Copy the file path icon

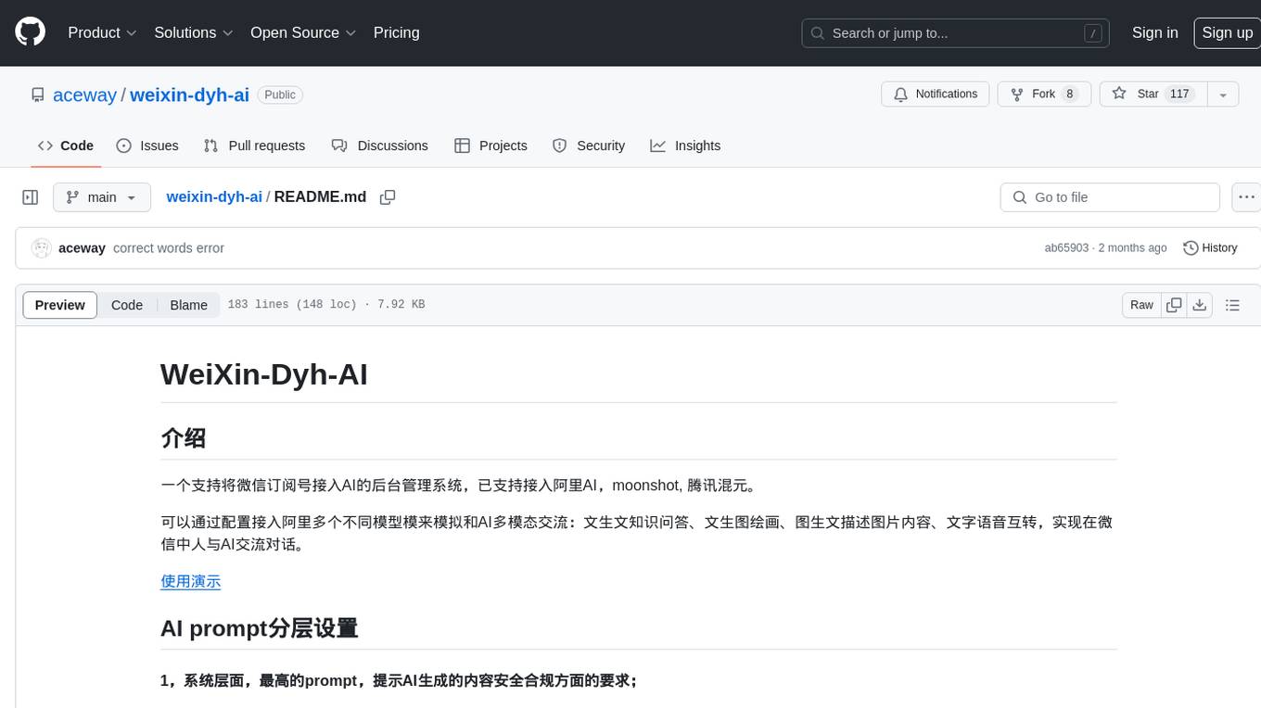pos(388,197)
